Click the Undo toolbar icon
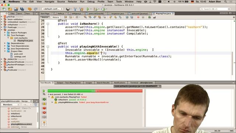 29,9
